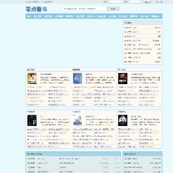Click the username field in top bar

click(115, 2)
